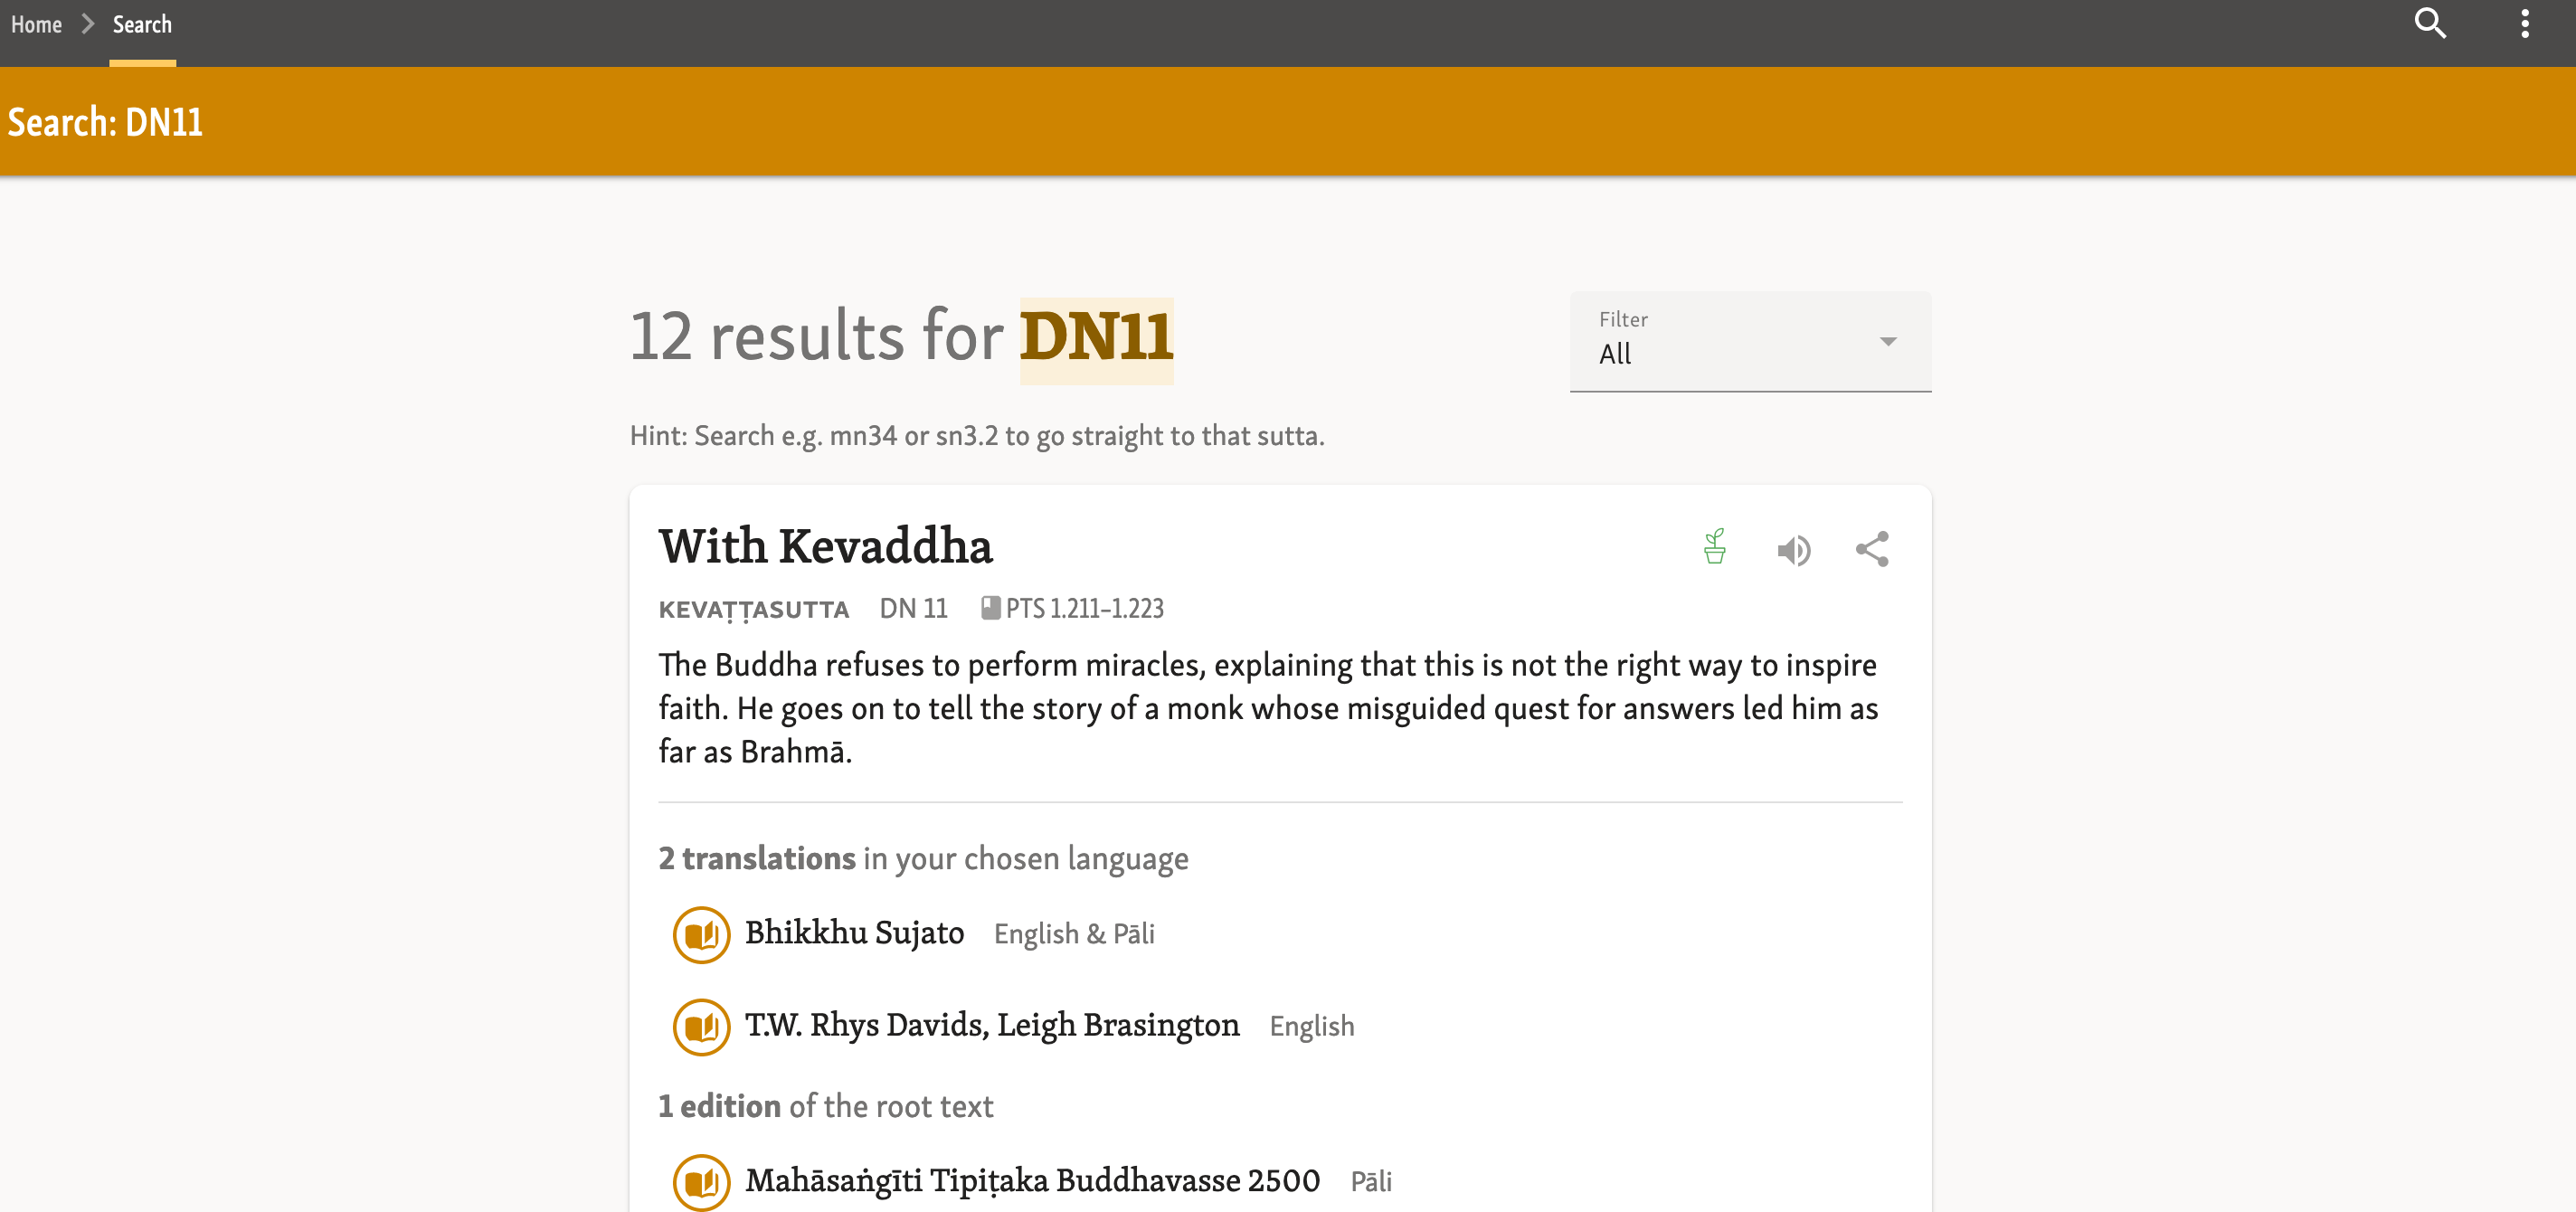Click the KEVAṬṬASUTTA label
The image size is (2576, 1212).
[x=754, y=609]
